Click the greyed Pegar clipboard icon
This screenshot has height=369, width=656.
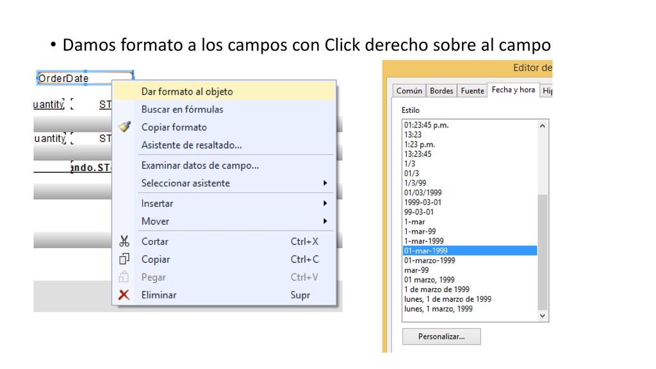pyautogui.click(x=124, y=277)
